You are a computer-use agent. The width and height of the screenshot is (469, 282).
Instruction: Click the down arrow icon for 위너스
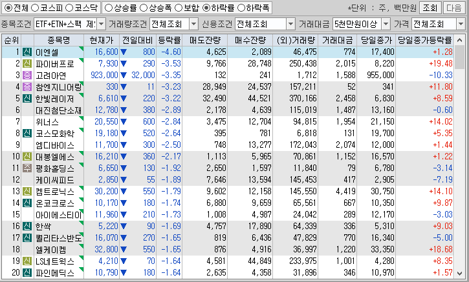pyautogui.click(x=124, y=122)
